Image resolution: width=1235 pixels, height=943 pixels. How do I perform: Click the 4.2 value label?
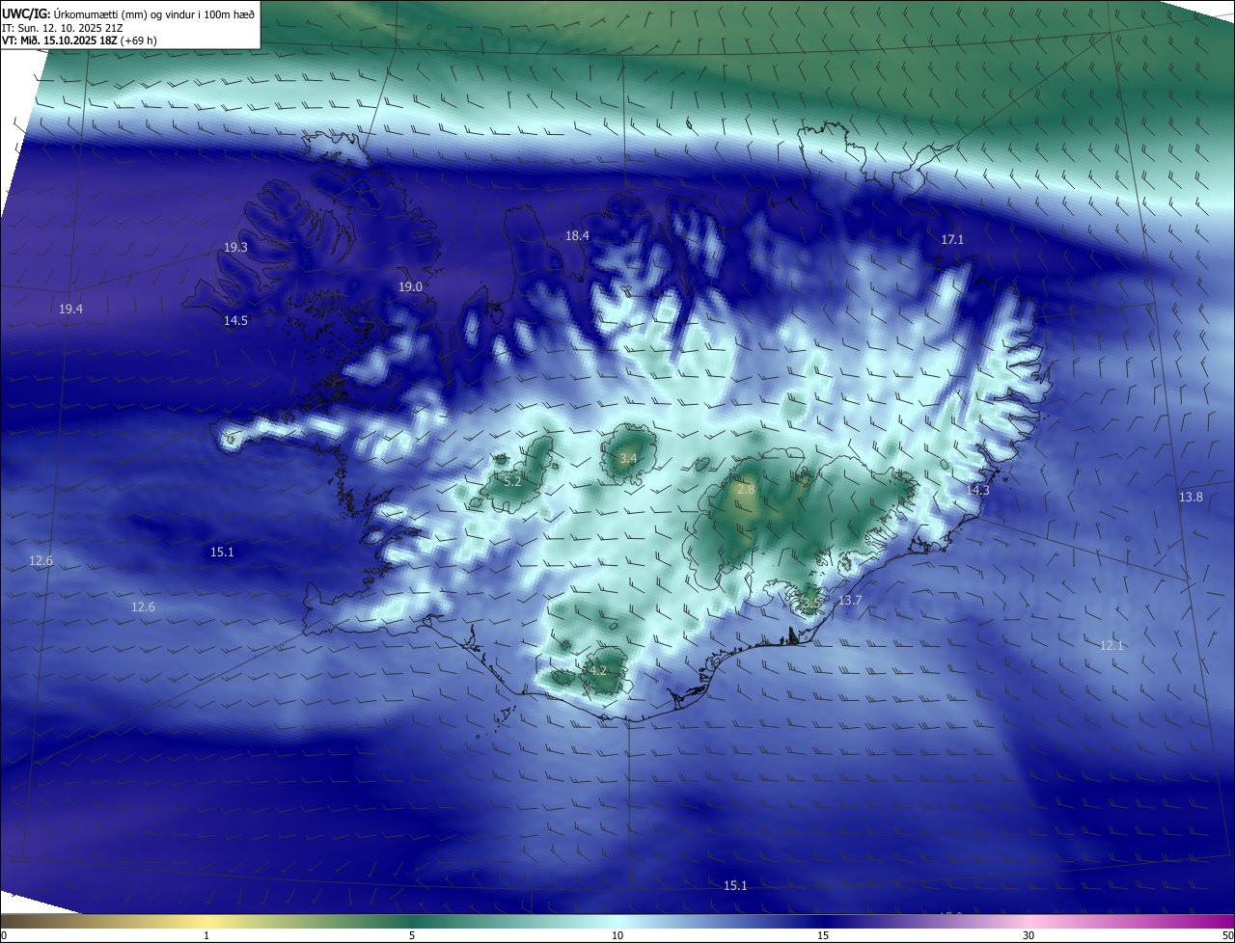[597, 670]
